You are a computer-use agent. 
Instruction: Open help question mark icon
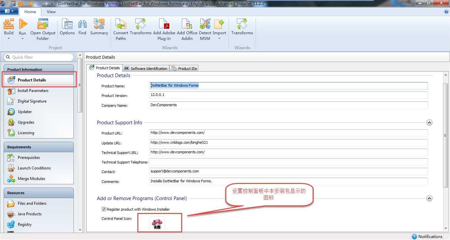coord(447,12)
